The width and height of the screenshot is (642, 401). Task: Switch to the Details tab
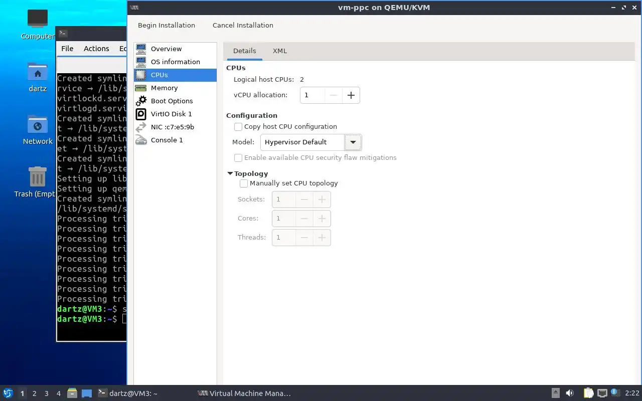click(244, 51)
